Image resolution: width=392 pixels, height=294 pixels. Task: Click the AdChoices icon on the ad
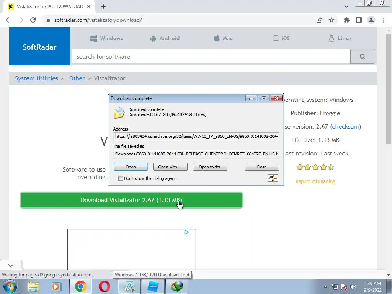[186, 232]
